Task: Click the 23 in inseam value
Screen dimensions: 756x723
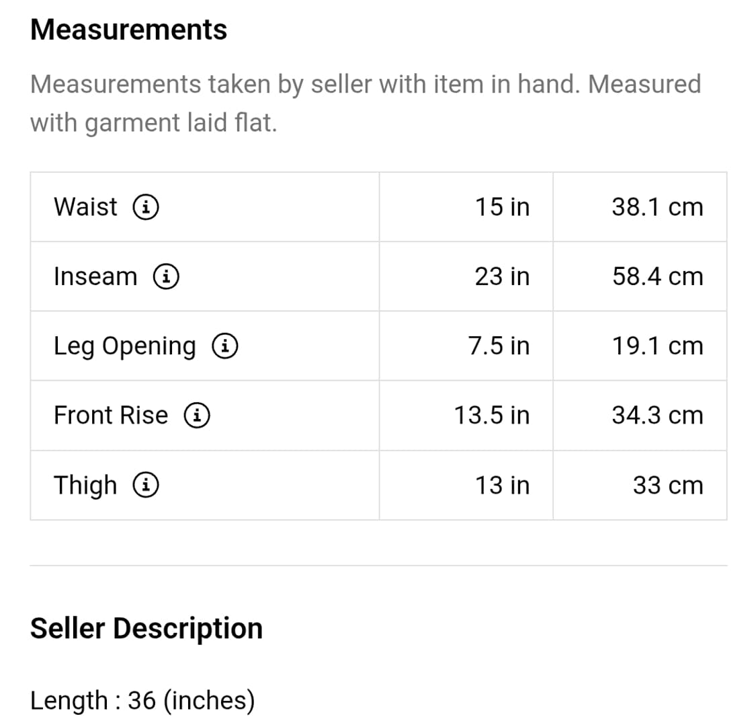Action: 503,276
